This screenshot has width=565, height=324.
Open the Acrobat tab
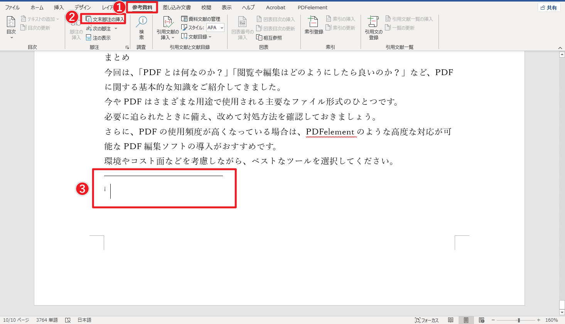point(276,7)
